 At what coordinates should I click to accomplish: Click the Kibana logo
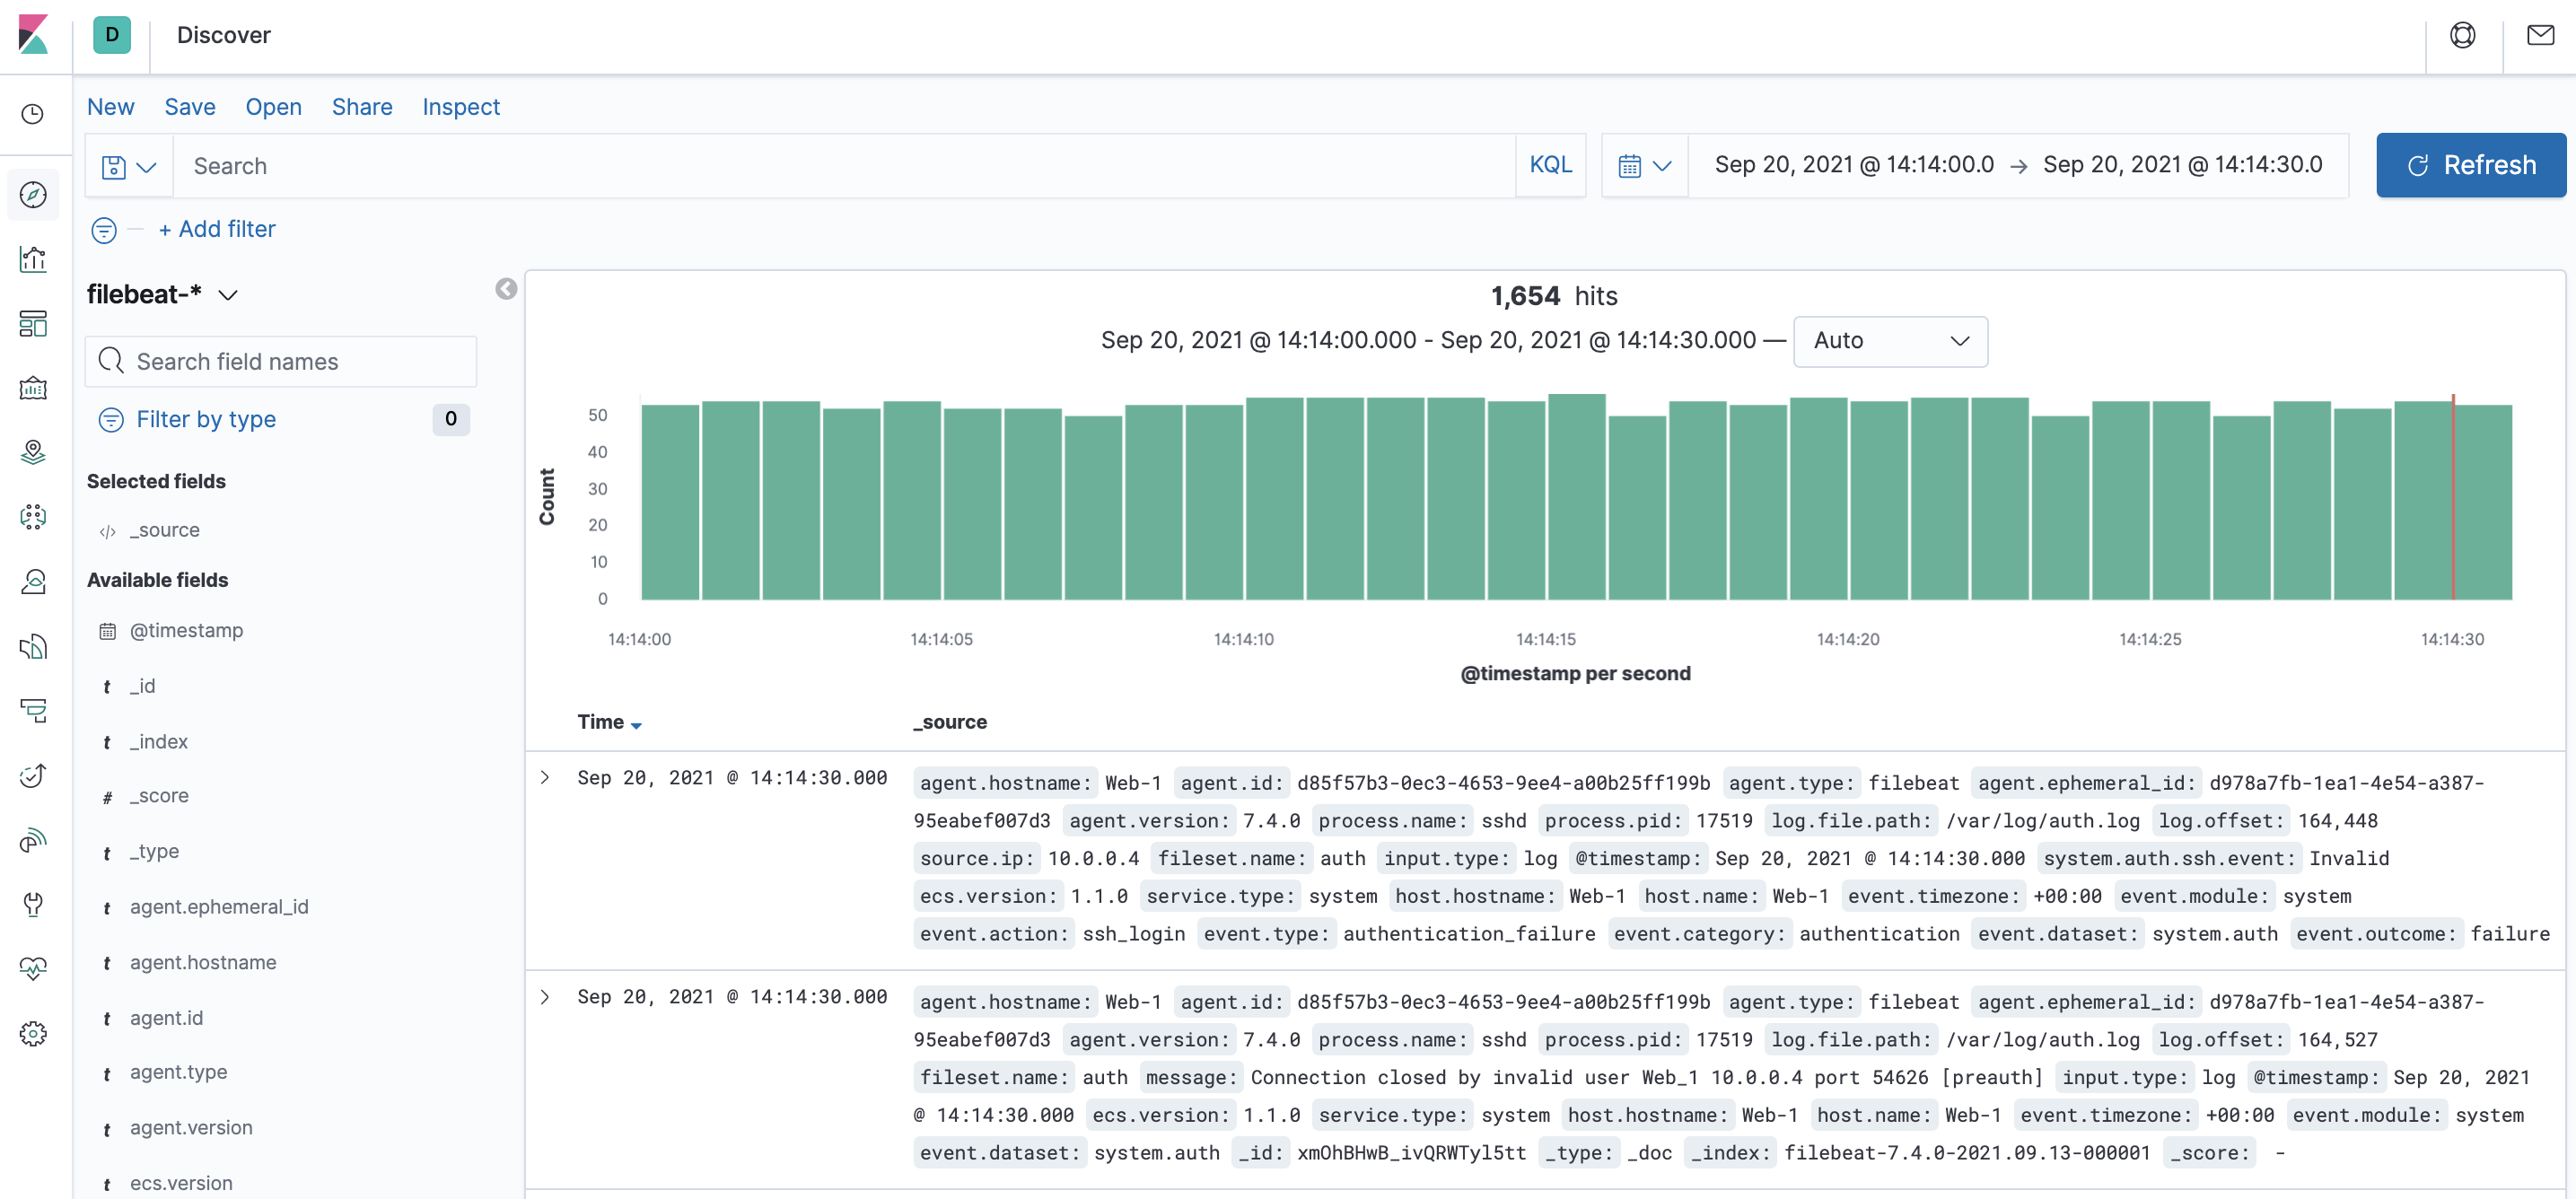tap(33, 35)
